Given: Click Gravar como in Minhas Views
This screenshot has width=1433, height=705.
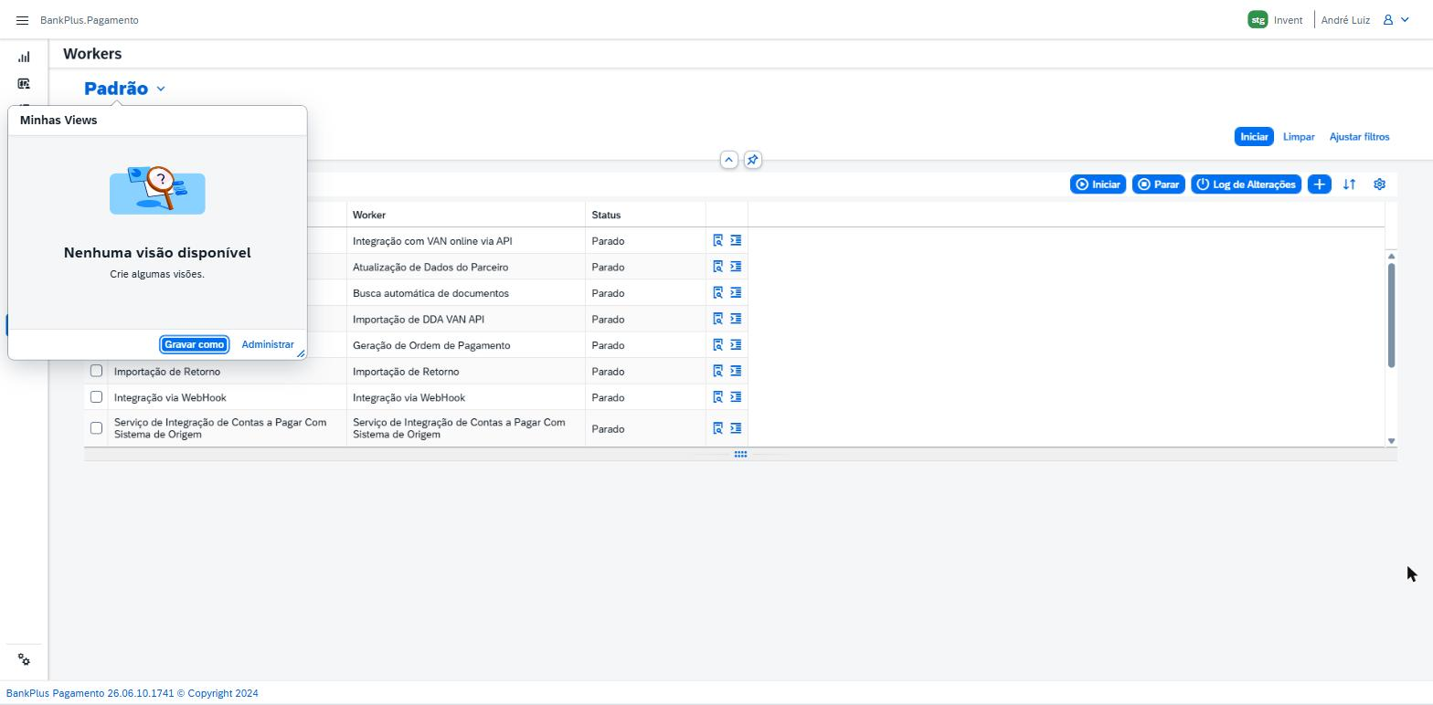Looking at the screenshot, I should 194,344.
